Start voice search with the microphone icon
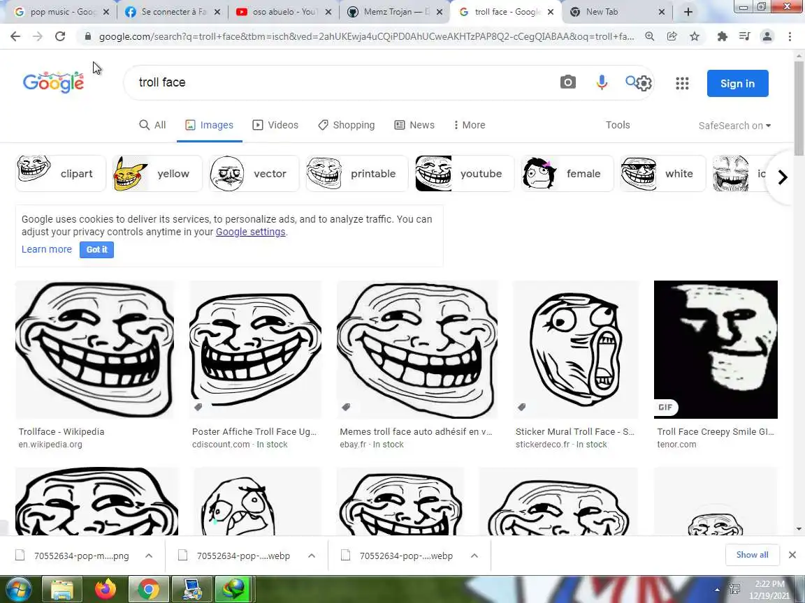The width and height of the screenshot is (805, 603). [x=602, y=82]
